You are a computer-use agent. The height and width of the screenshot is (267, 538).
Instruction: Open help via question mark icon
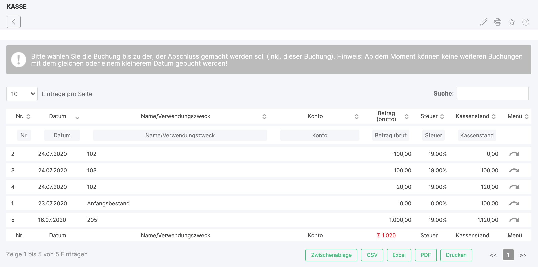point(526,22)
